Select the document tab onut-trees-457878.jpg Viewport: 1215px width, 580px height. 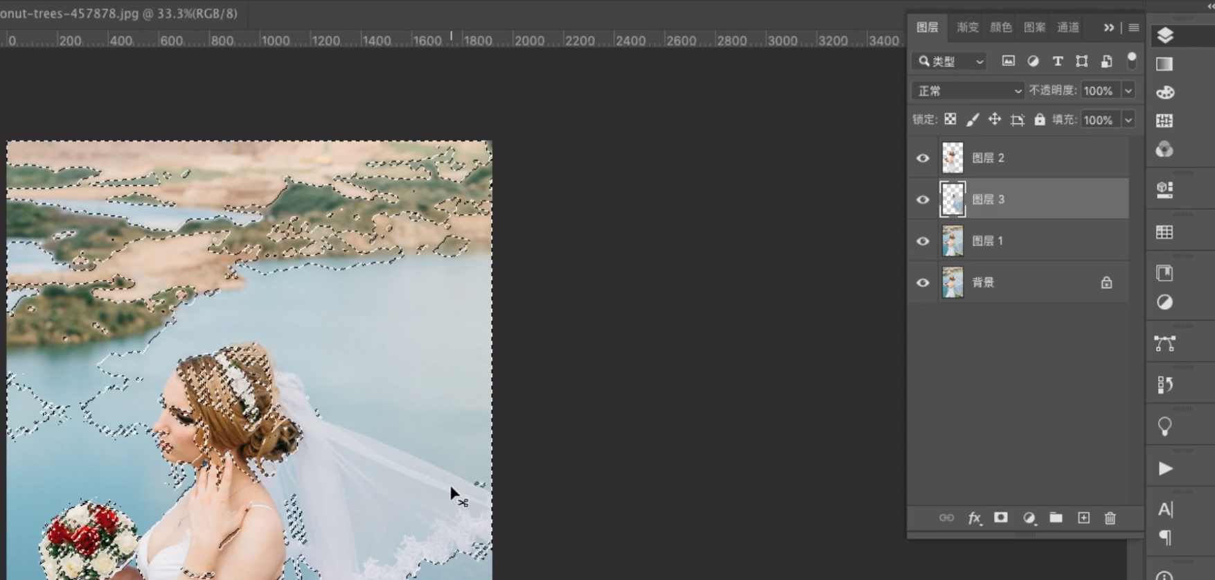(x=119, y=13)
